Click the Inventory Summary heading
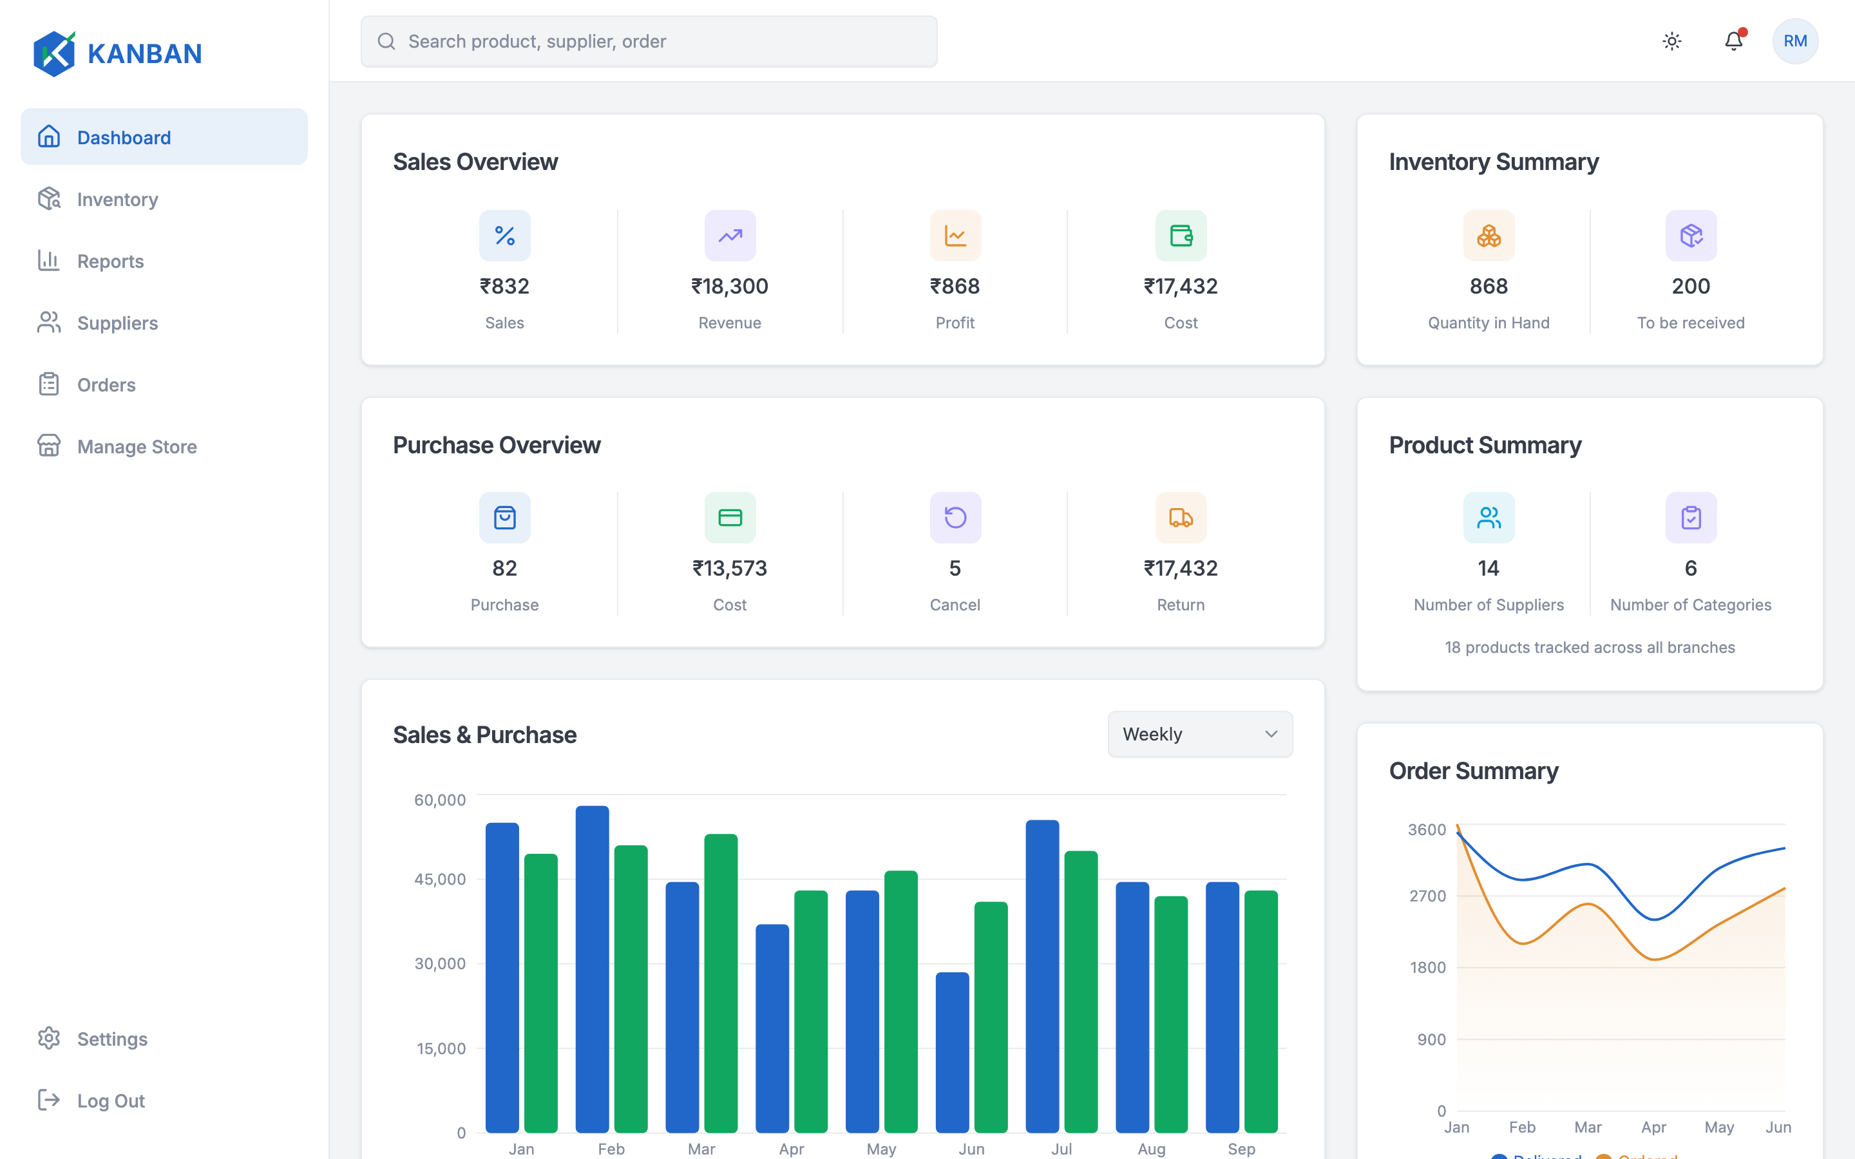Image resolution: width=1855 pixels, height=1159 pixels. pos(1494,162)
